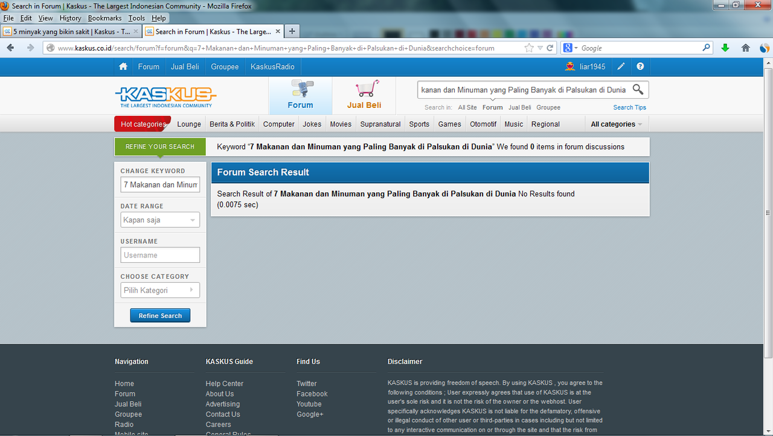The width and height of the screenshot is (773, 436).
Task: Click the Kaskus home icon in blue bar
Action: [x=123, y=66]
